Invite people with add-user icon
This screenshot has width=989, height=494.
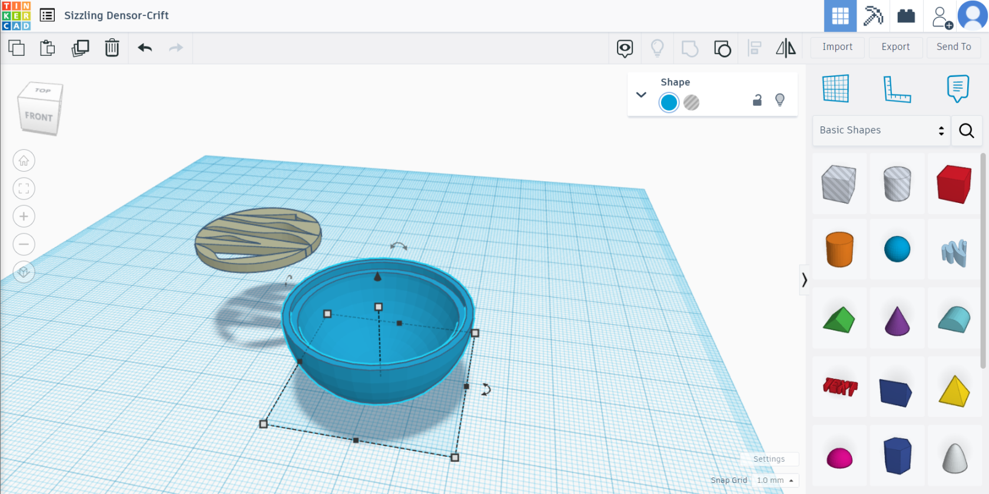tap(942, 17)
